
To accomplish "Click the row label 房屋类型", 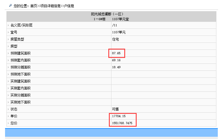I will pos(17,39).
